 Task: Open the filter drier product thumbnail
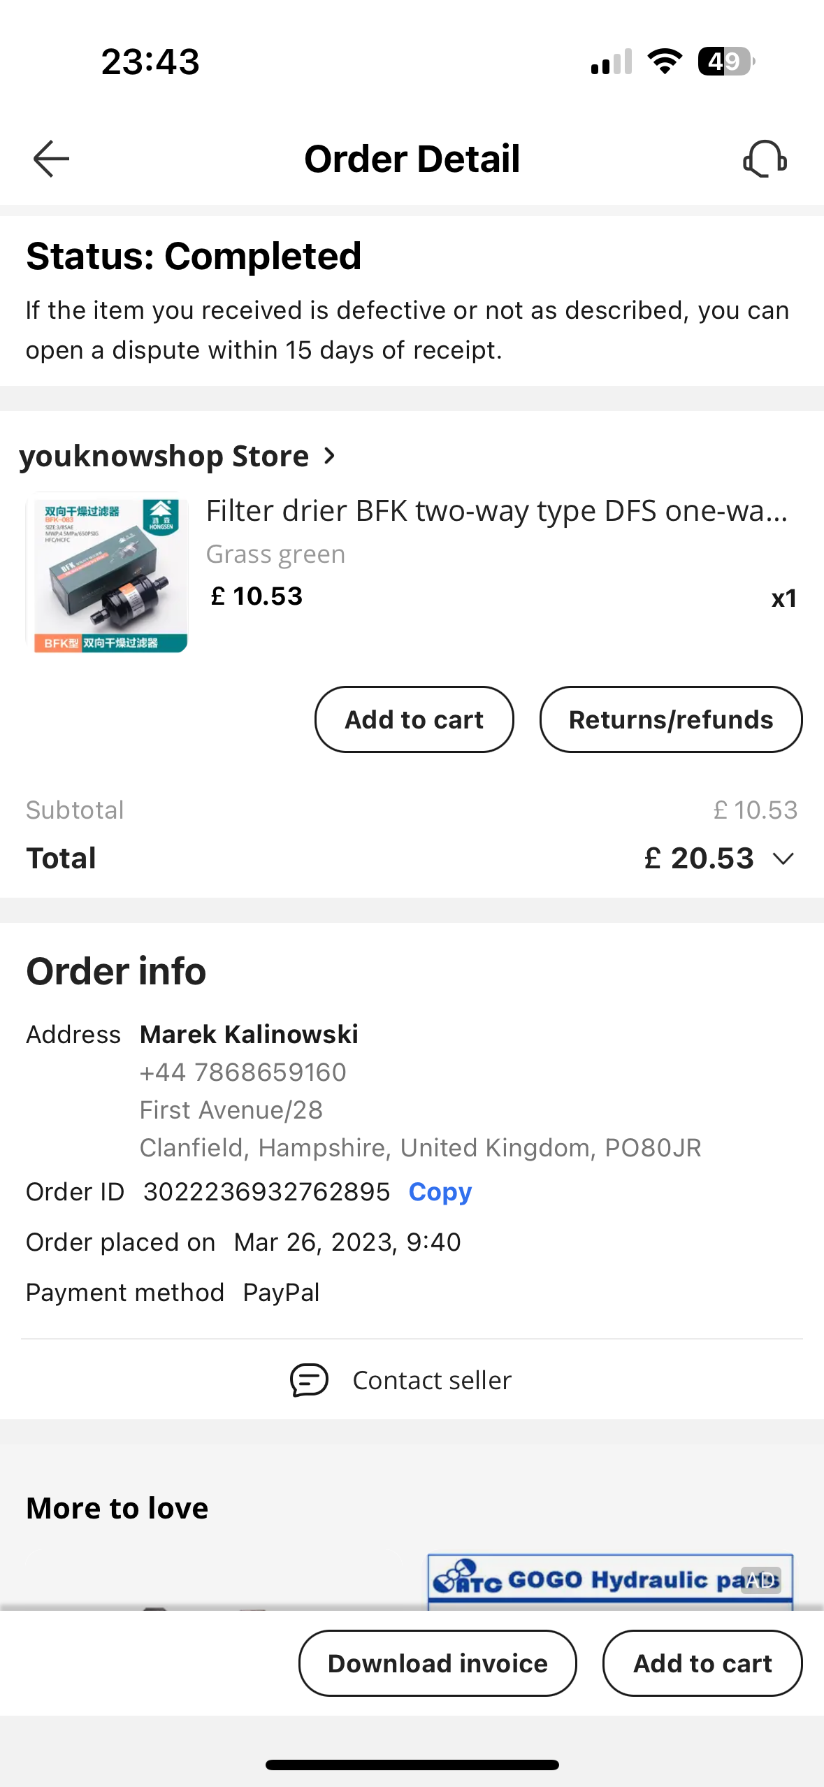coord(108,573)
